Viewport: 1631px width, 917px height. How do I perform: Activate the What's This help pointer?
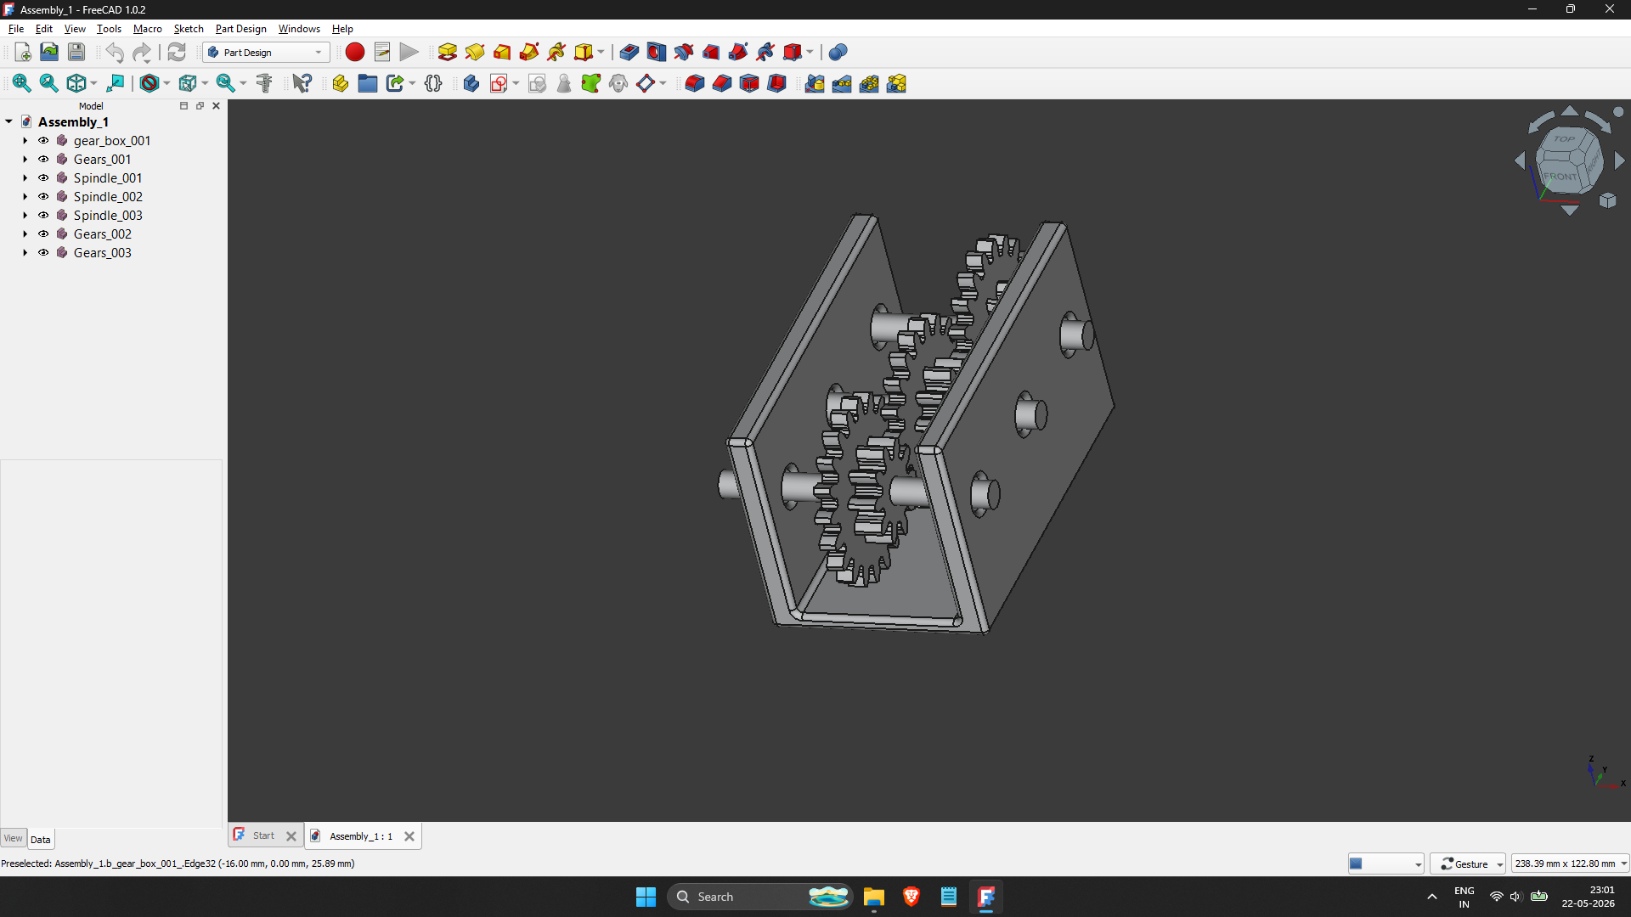coord(302,83)
